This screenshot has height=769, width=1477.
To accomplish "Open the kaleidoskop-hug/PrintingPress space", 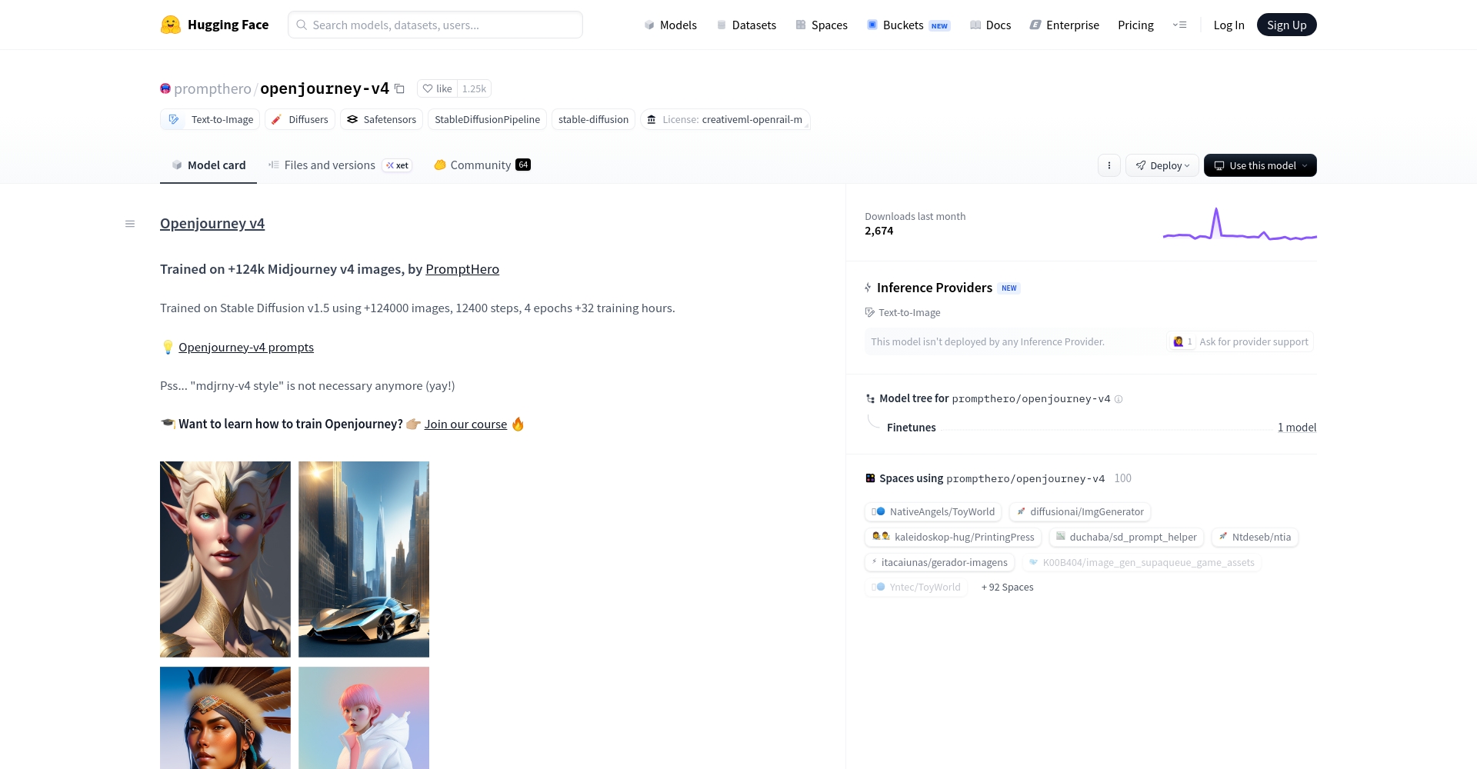I will [953, 537].
